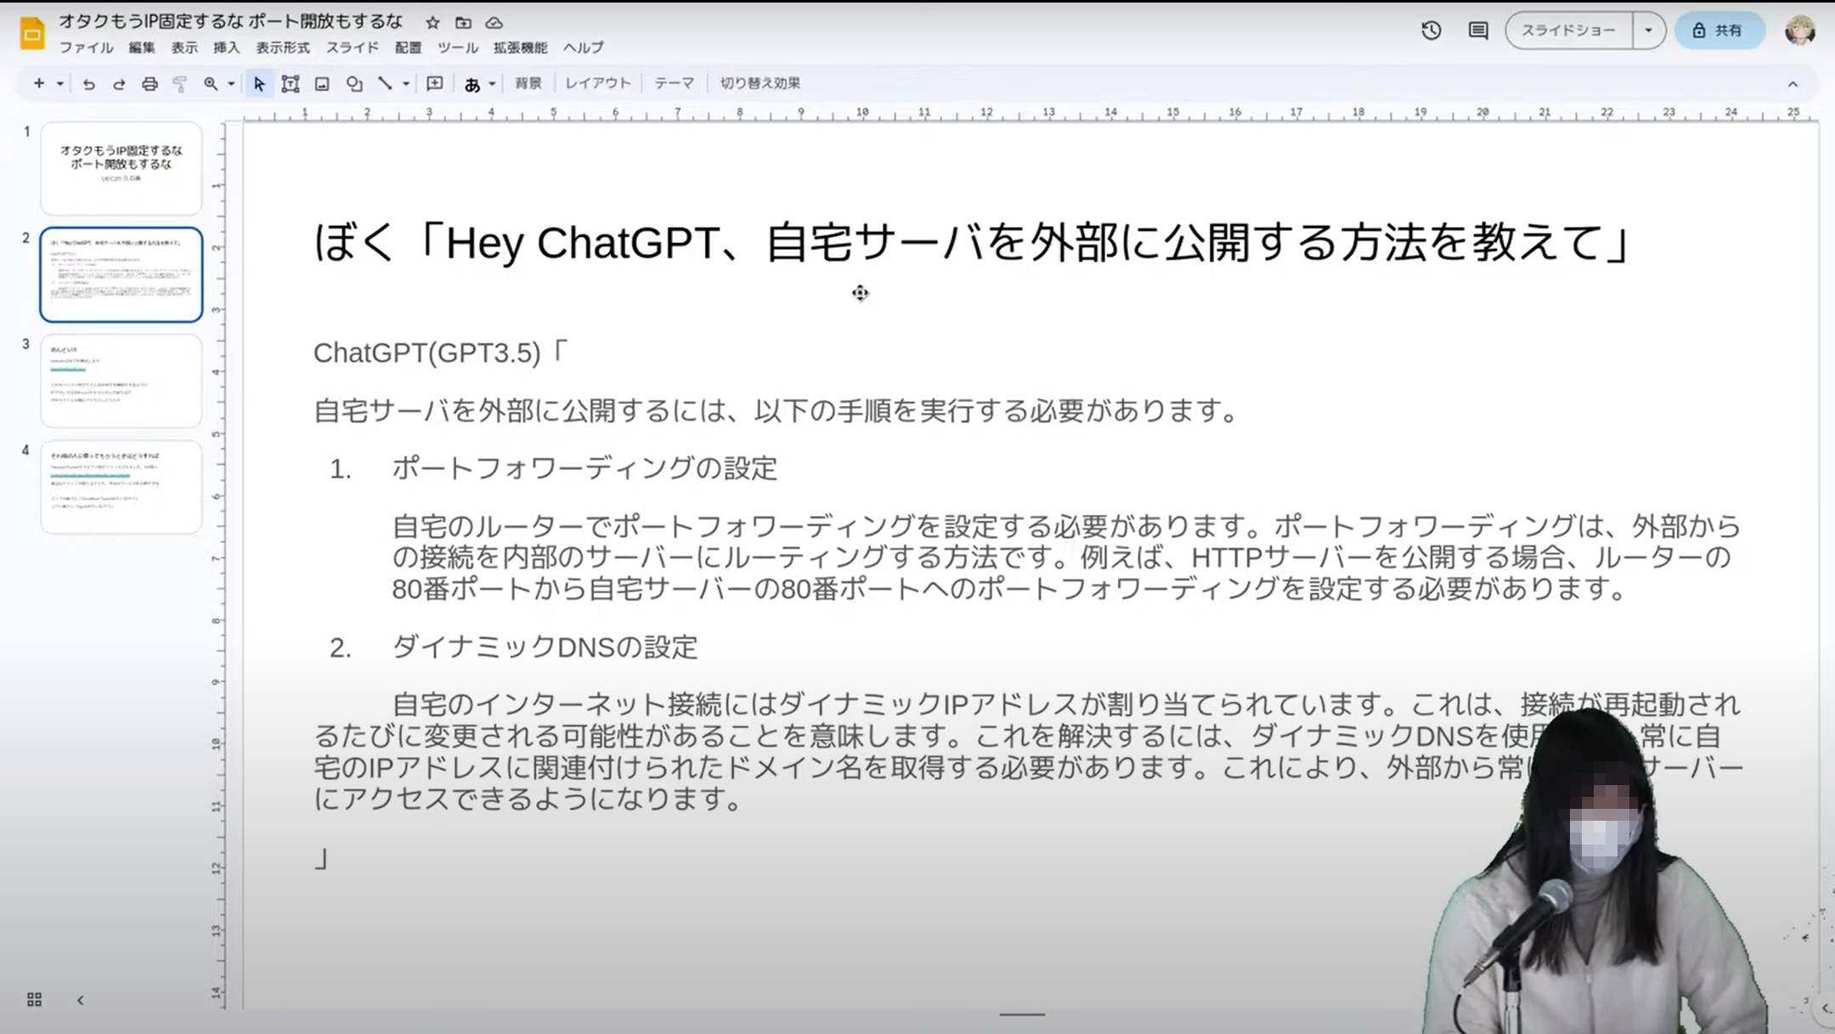Check cloud save status icon
This screenshot has height=1034, width=1835.
click(494, 23)
